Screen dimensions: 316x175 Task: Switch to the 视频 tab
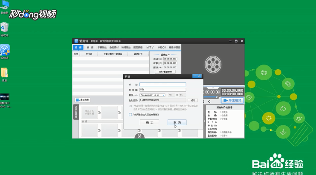[78, 48]
